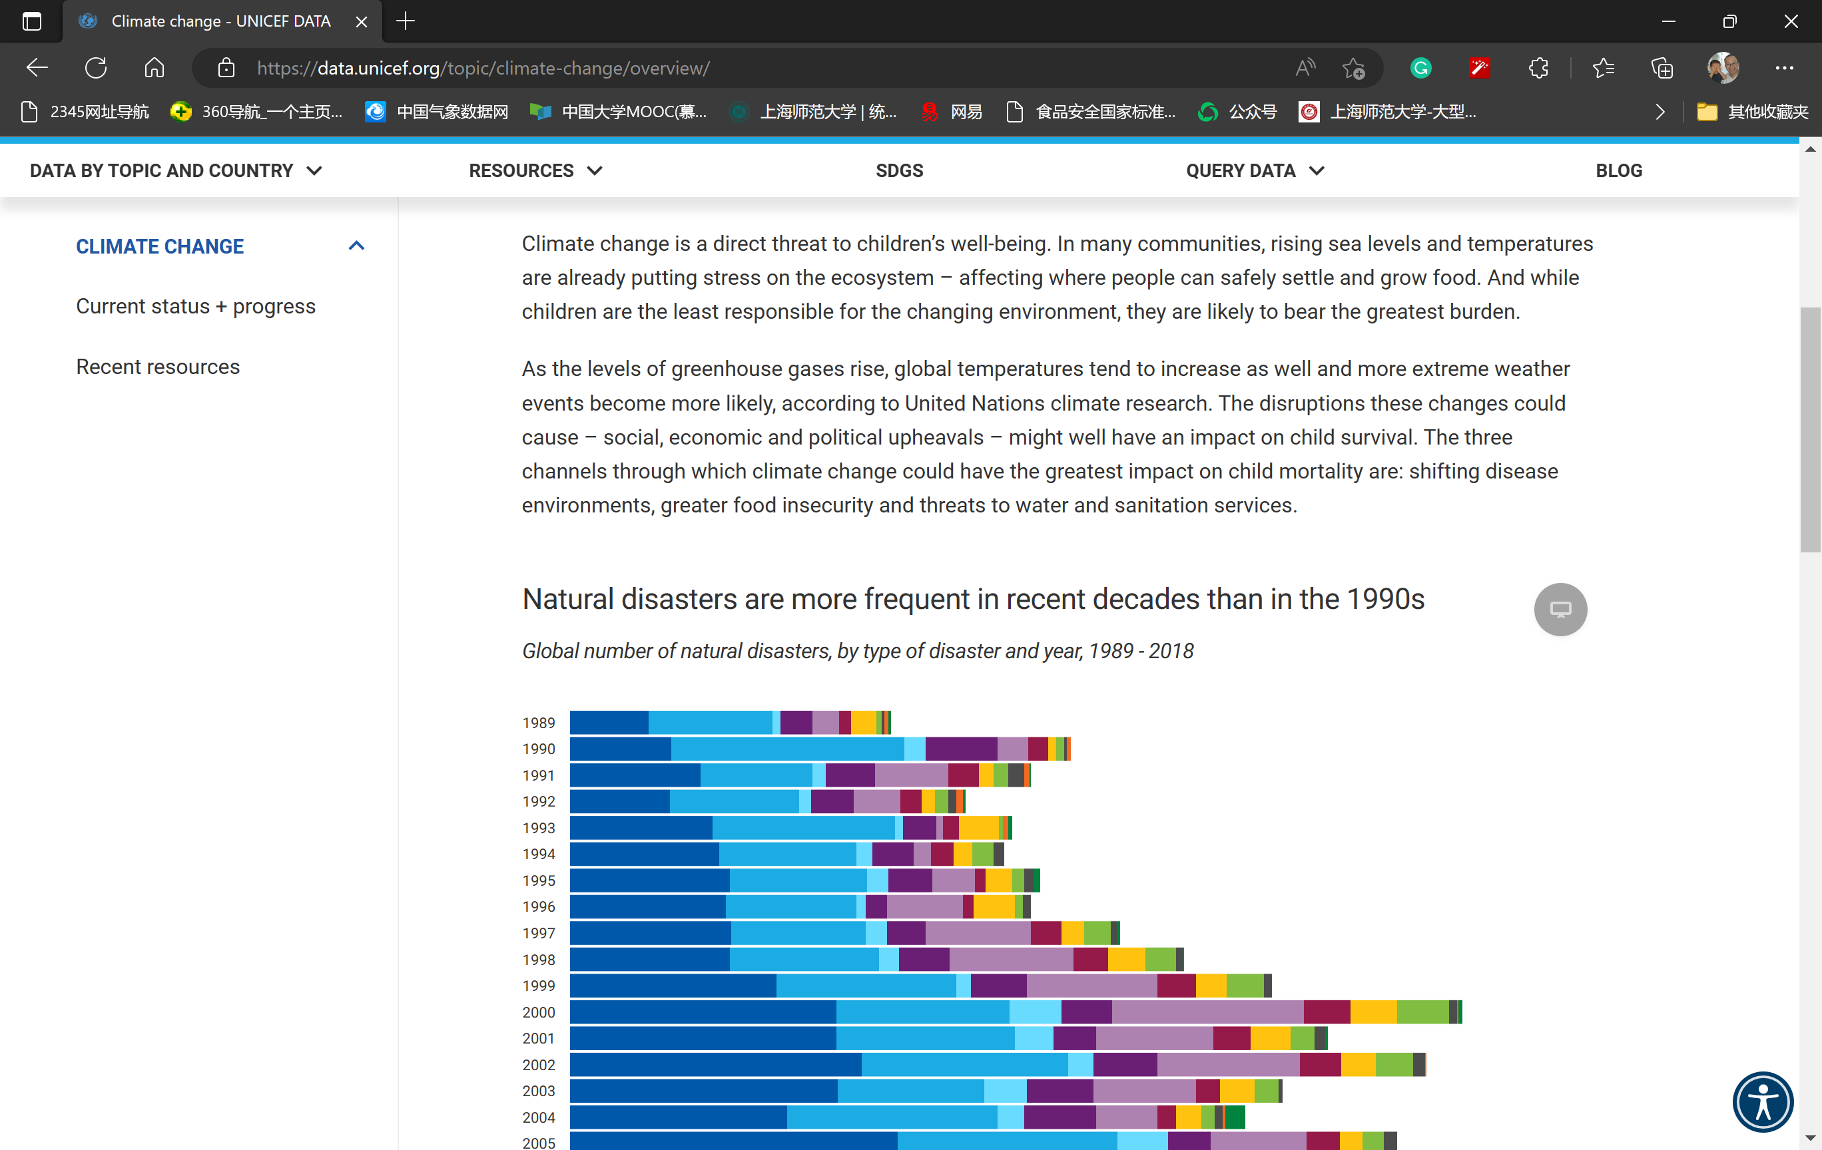Click the gray presentation view button
Image resolution: width=1822 pixels, height=1150 pixels.
[1560, 610]
